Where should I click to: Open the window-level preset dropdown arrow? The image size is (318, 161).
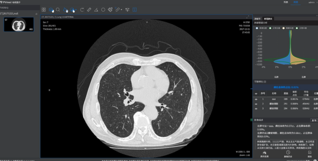point(76,10)
